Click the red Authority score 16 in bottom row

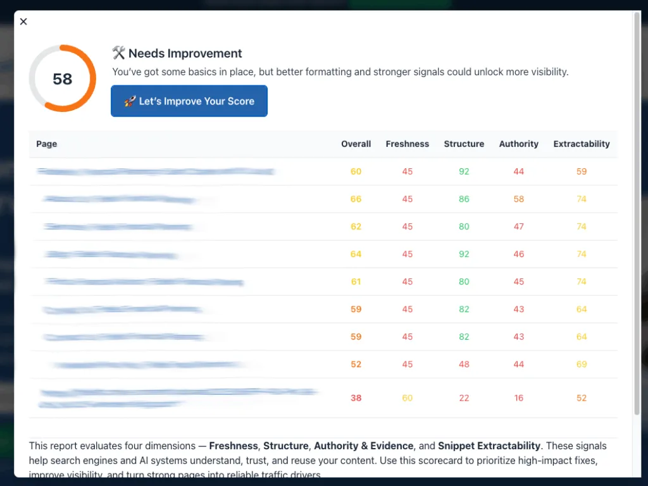tap(518, 397)
